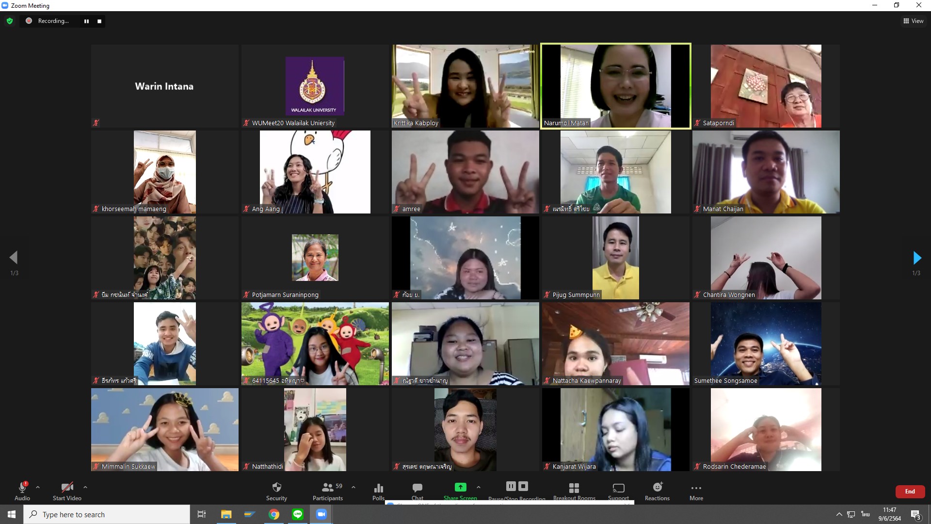Click the green Share Screen icon

tap(460, 487)
